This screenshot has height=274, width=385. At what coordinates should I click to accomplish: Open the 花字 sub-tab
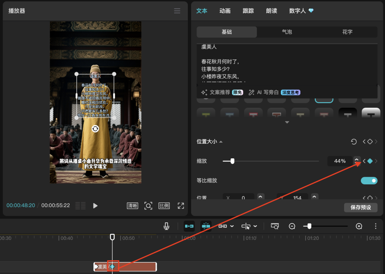point(348,32)
